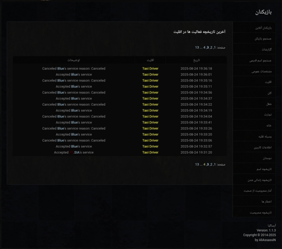This screenshot has height=249, width=282.
Task: Select the date 2025-08-24 19:33:20
Action: (x=196, y=134)
